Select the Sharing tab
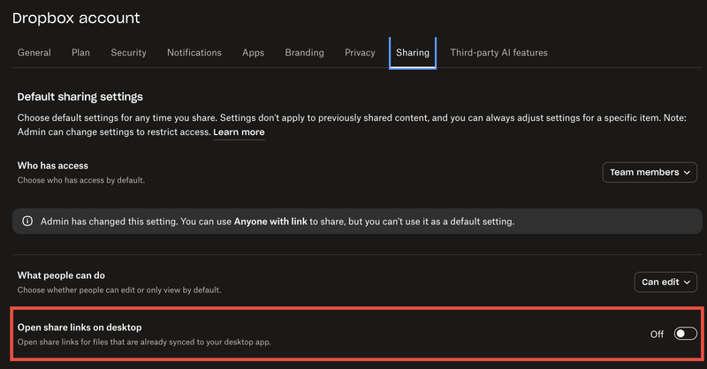 pos(413,53)
